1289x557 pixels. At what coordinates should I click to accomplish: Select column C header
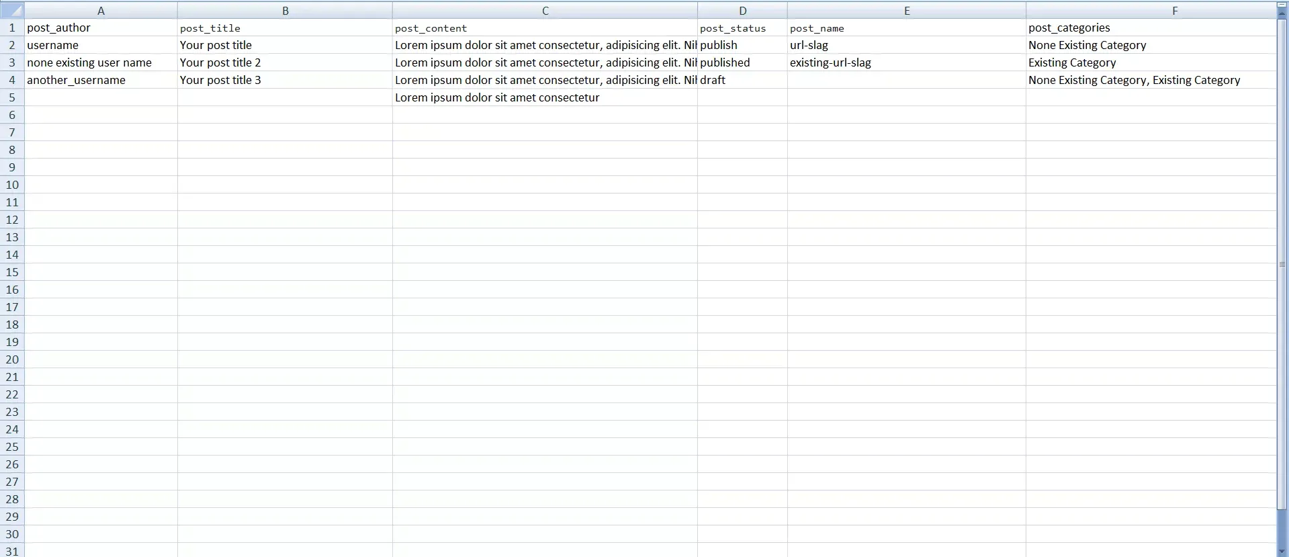click(x=545, y=10)
